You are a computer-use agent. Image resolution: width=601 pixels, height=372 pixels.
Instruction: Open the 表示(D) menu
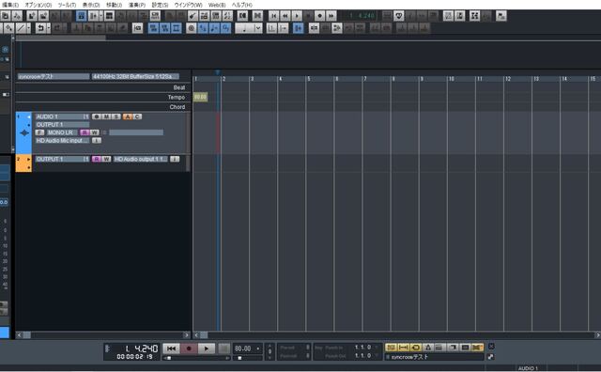point(91,5)
